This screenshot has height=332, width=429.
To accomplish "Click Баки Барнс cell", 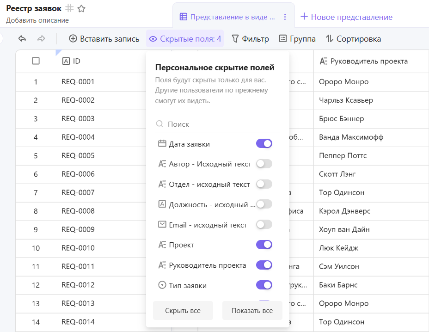I will [x=338, y=285].
